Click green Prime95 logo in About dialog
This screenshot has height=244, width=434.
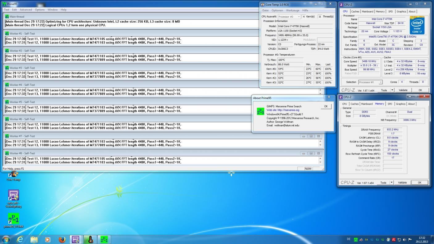click(261, 111)
